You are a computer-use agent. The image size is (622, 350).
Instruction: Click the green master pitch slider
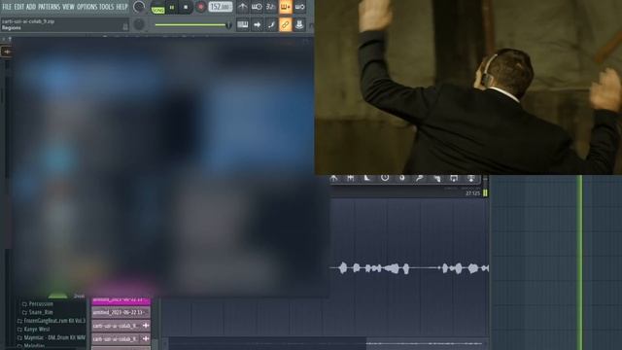coord(192,25)
